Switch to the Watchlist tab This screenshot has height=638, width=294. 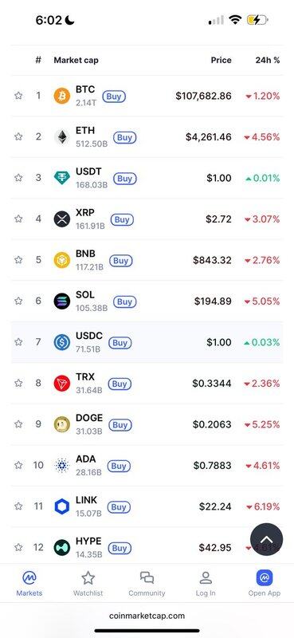tap(88, 584)
